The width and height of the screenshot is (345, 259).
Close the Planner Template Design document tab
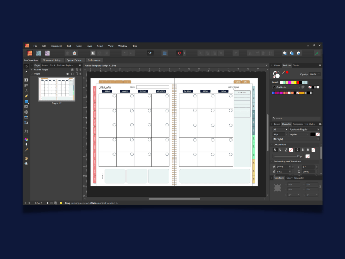267,65
